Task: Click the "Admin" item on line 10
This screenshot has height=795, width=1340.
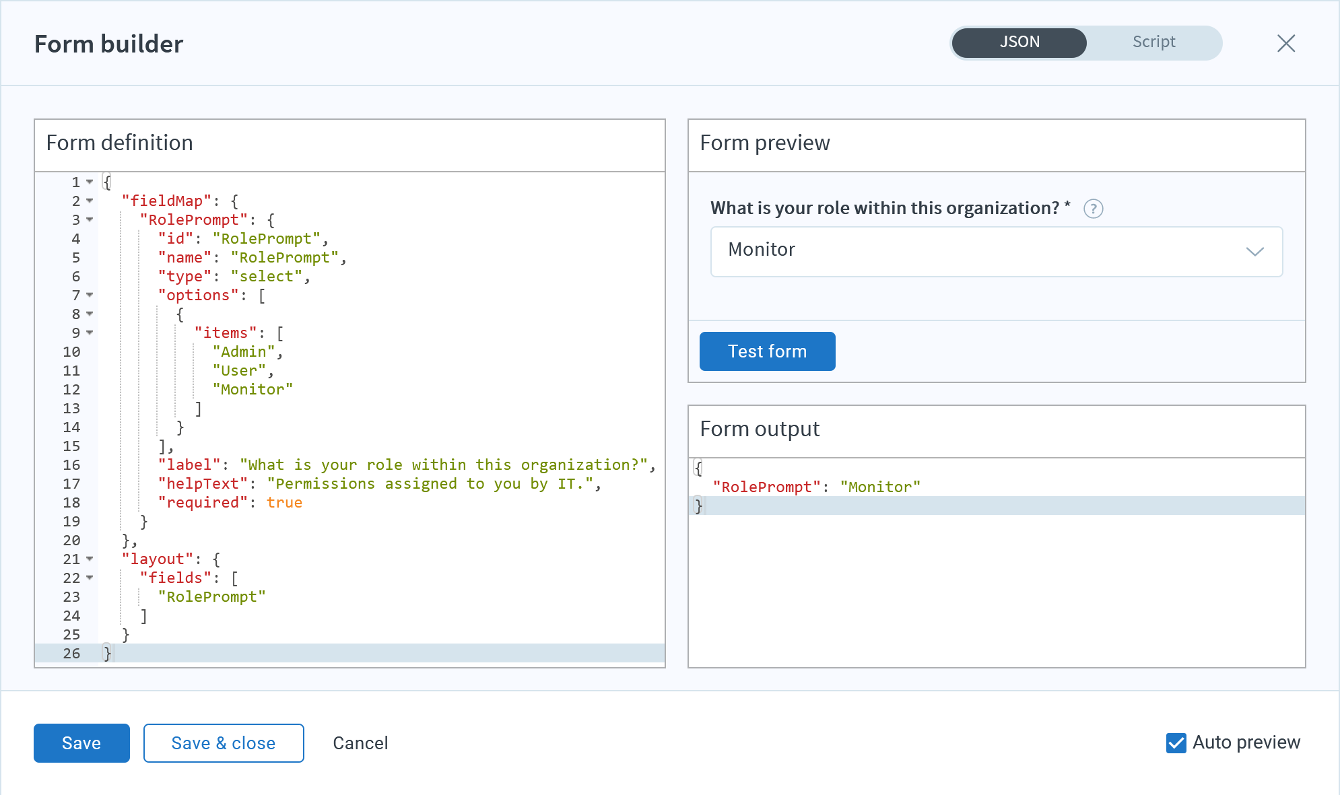Action: coord(244,351)
